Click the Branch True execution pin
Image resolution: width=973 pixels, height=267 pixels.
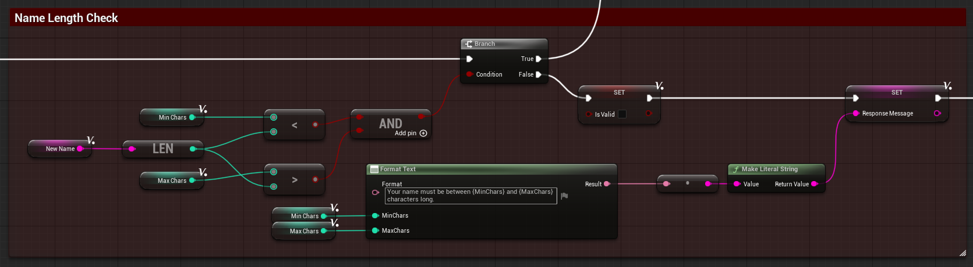539,59
